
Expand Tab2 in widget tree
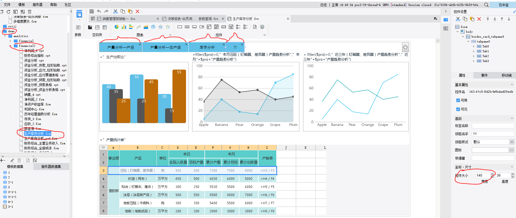pos(474,56)
